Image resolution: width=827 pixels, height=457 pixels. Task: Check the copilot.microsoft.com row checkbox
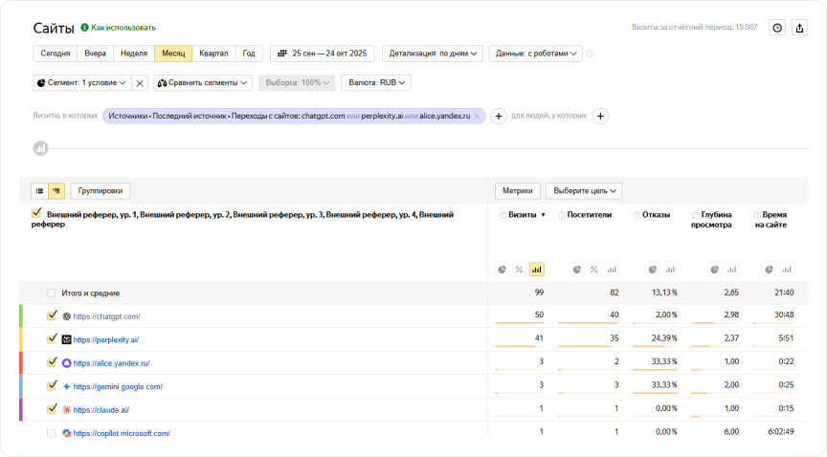click(52, 433)
